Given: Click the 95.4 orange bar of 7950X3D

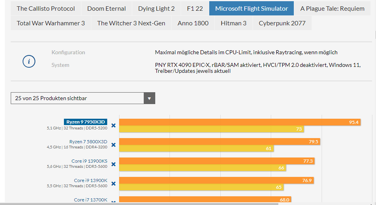Looking at the screenshot, I should click(240, 122).
